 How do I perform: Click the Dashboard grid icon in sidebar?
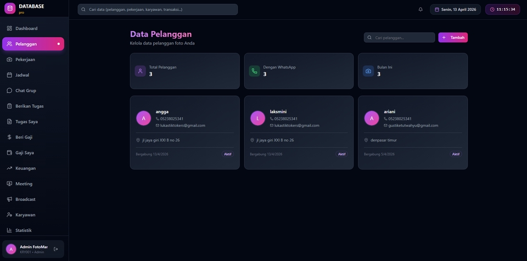tap(9, 29)
